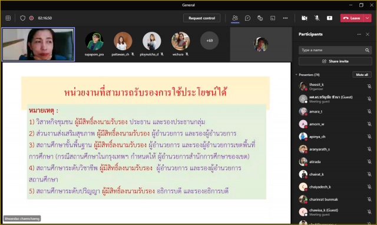Select atirada in participants list
The width and height of the screenshot is (377, 225).
point(335,161)
